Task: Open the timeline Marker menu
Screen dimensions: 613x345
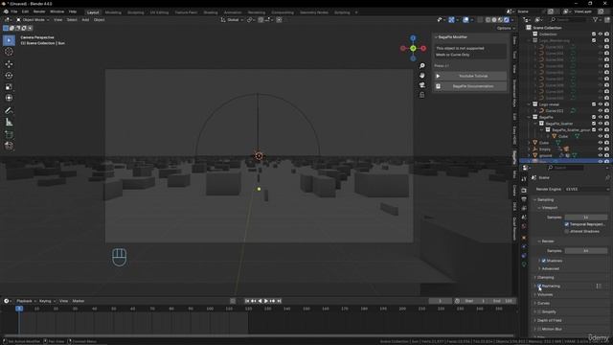Action: pos(79,301)
